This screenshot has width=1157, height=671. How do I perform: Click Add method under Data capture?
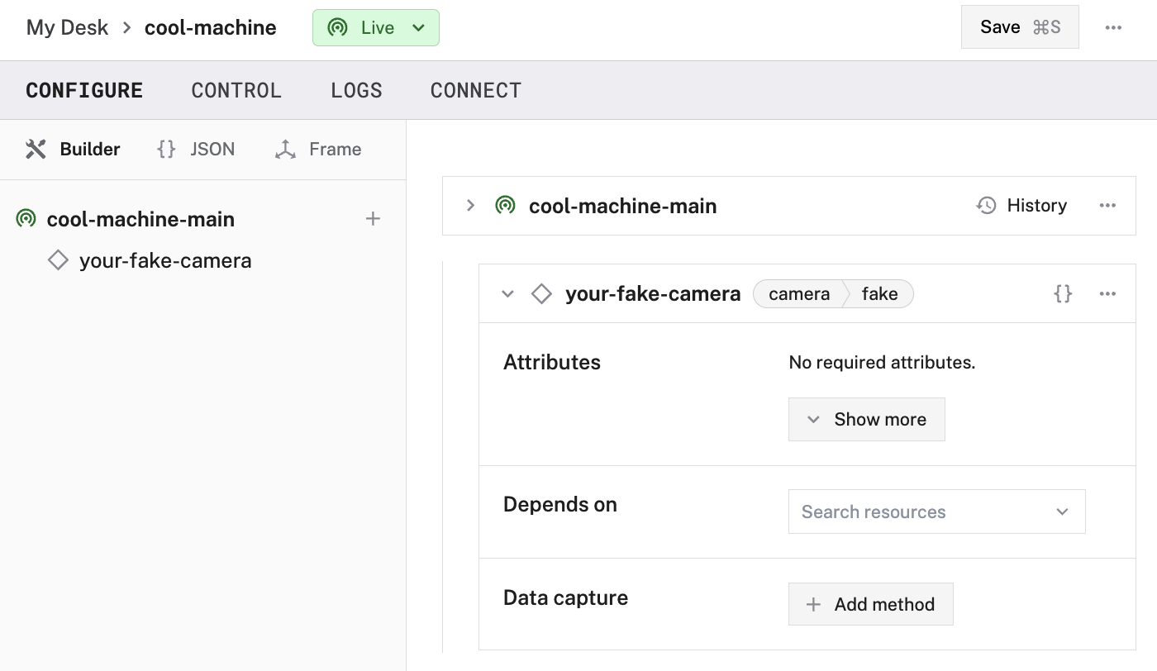871,604
